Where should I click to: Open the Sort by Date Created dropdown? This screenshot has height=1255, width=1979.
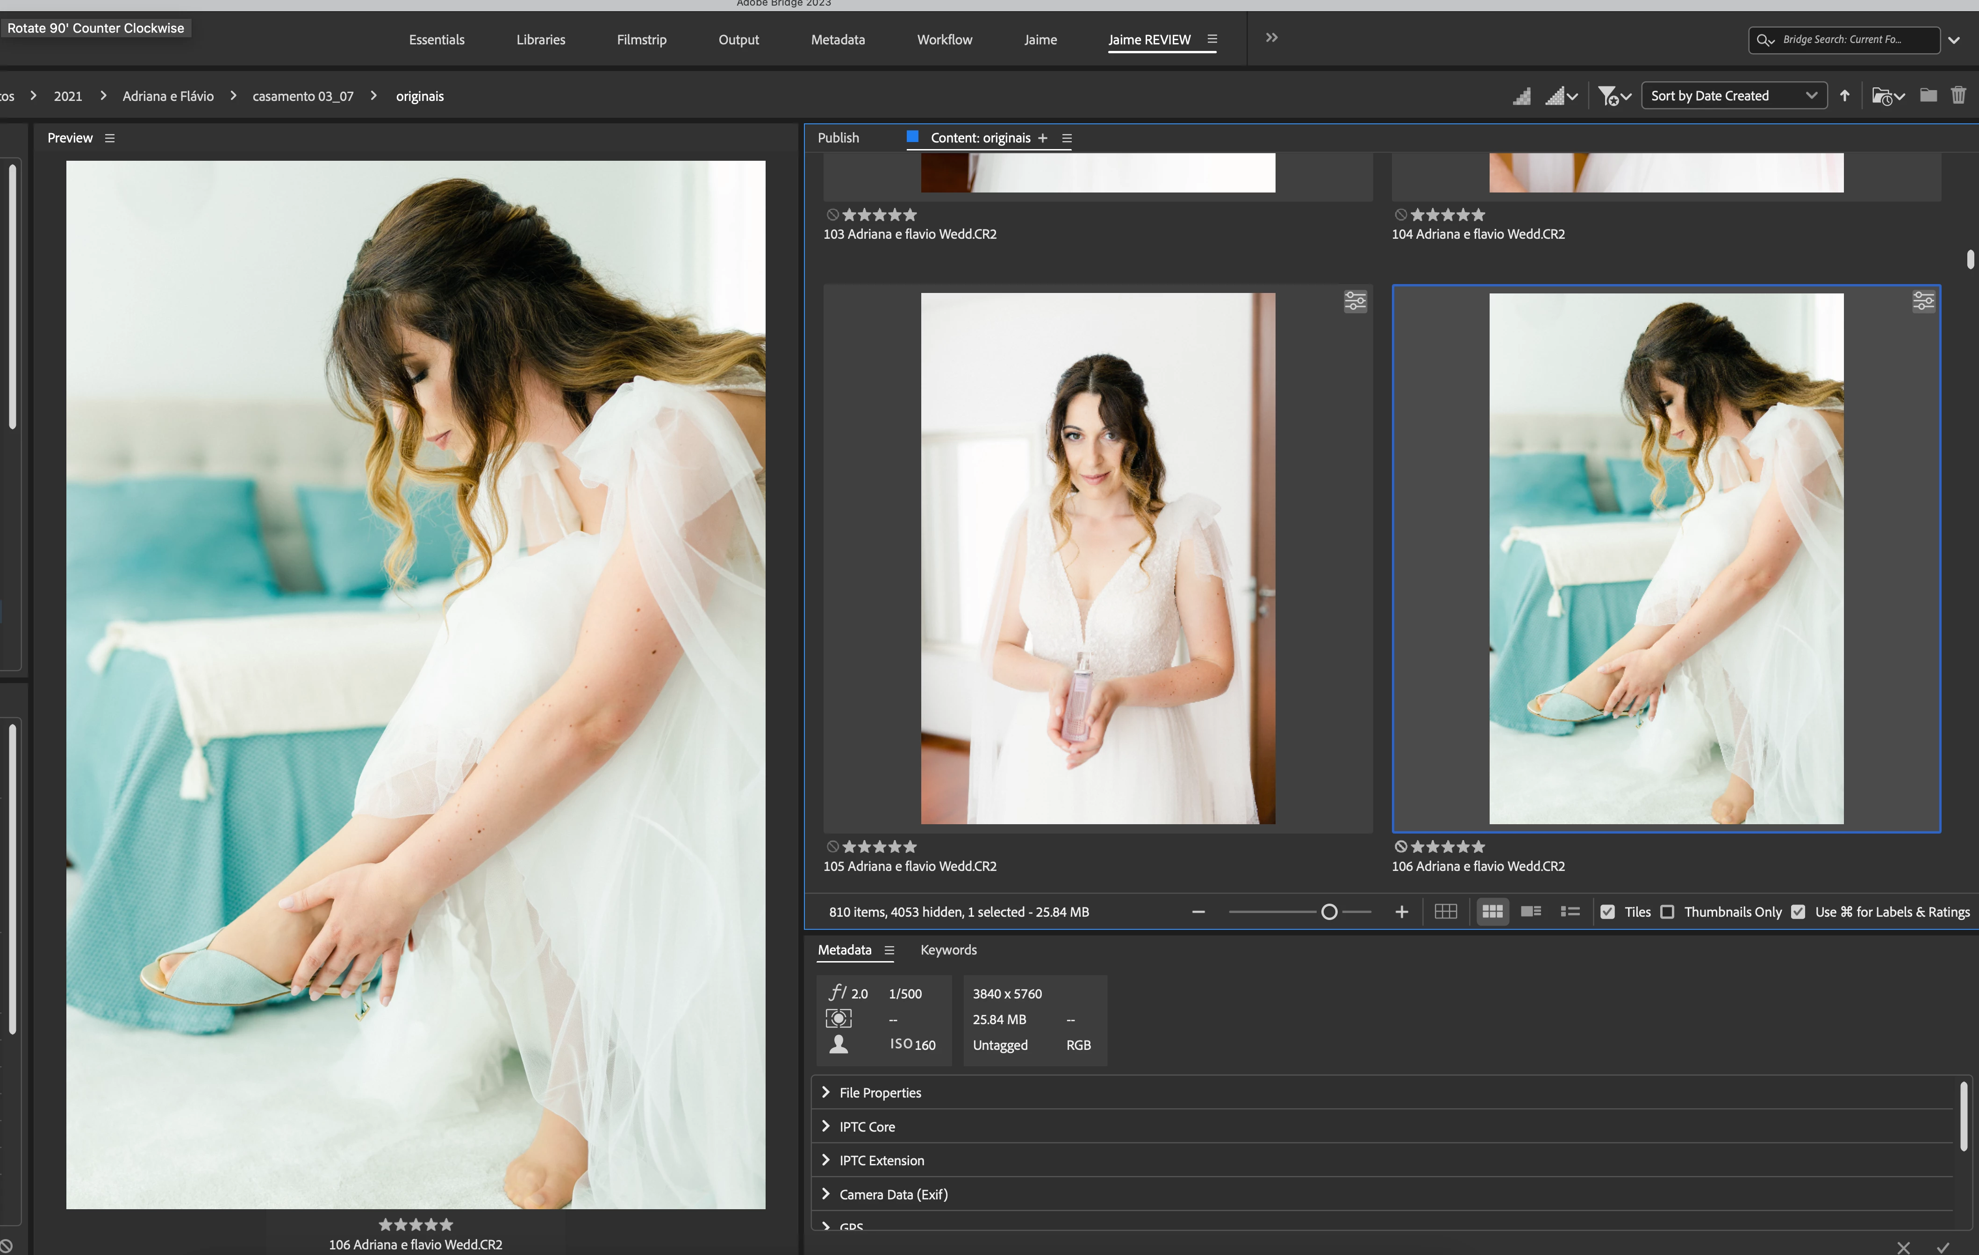pos(1733,96)
